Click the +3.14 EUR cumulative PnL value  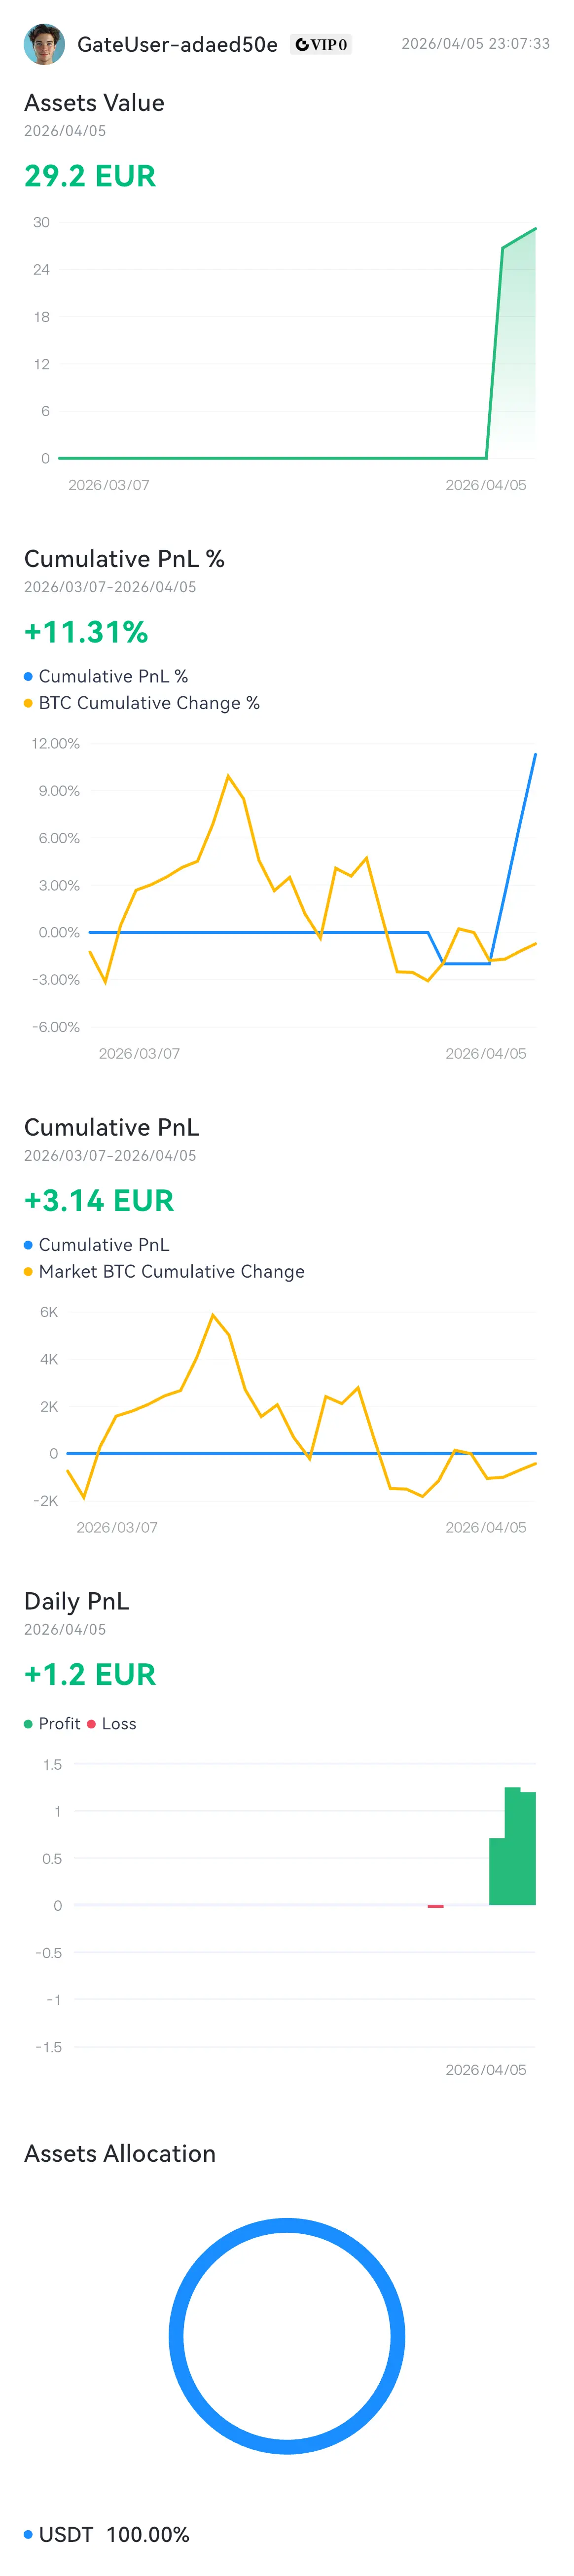point(99,1200)
